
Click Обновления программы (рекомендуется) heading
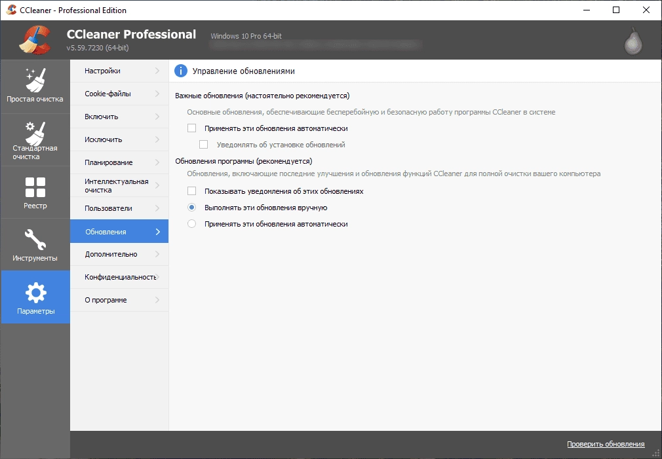pos(244,161)
